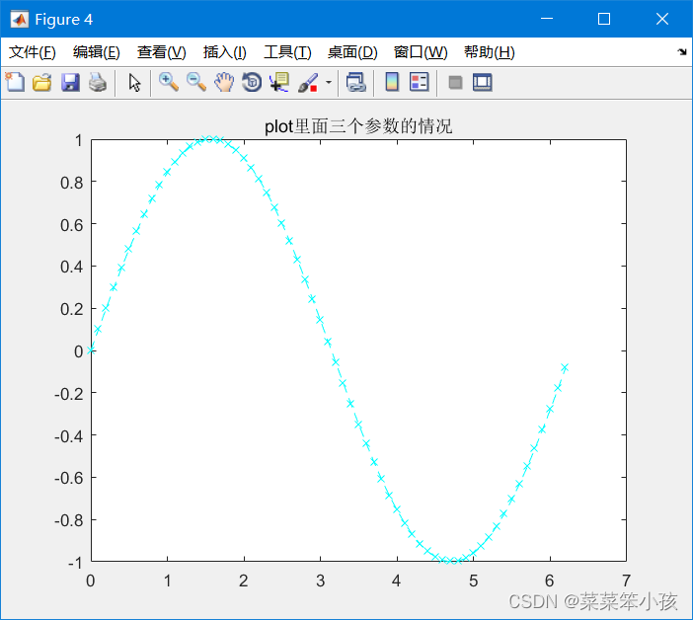693x620 pixels.
Task: Click the x-axis tick label 7
Action: pyautogui.click(x=626, y=581)
